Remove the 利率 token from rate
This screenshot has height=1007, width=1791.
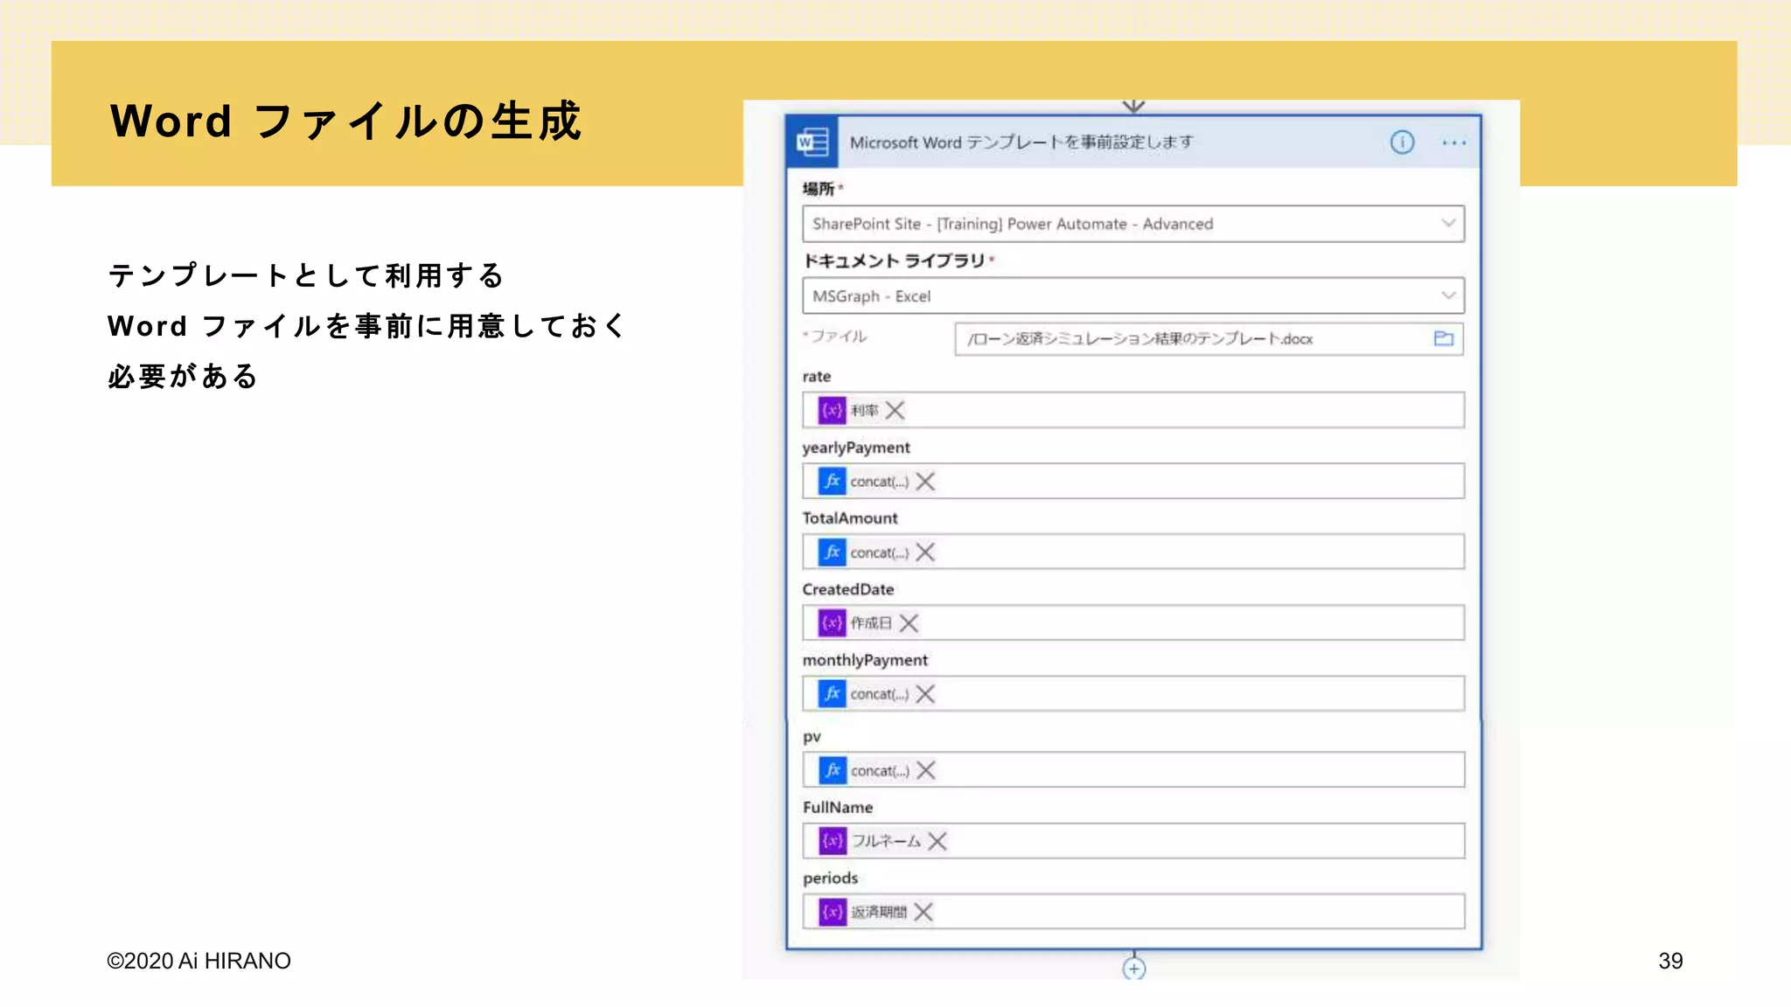click(895, 410)
